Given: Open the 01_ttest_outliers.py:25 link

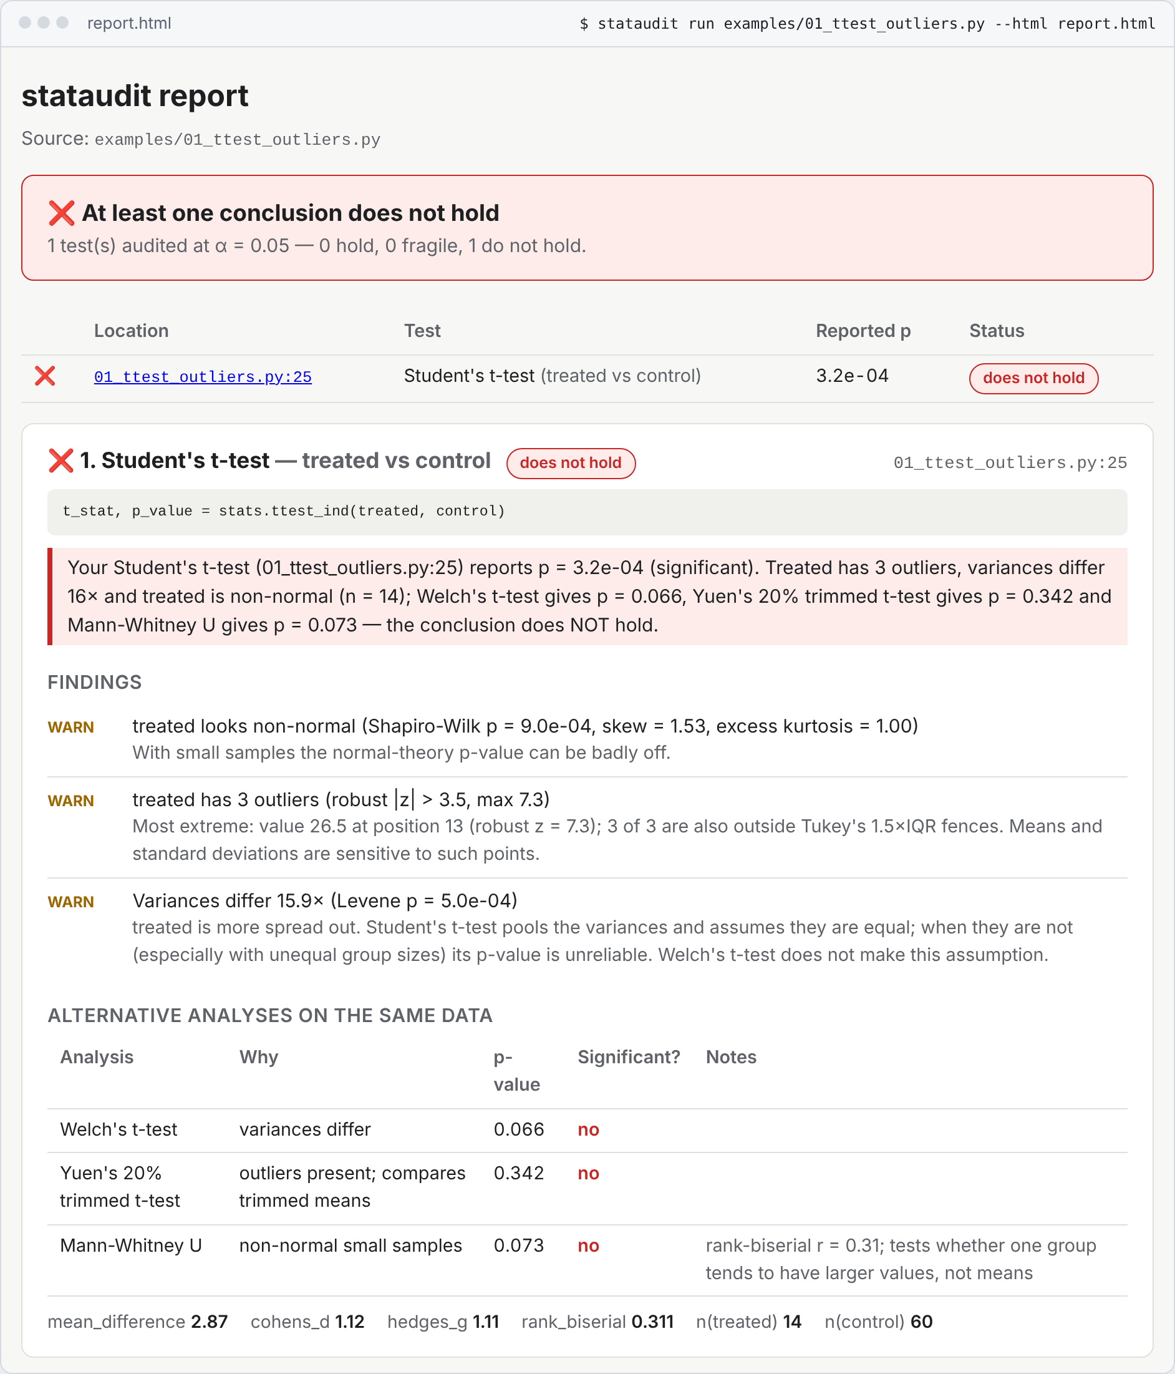Looking at the screenshot, I should (203, 377).
